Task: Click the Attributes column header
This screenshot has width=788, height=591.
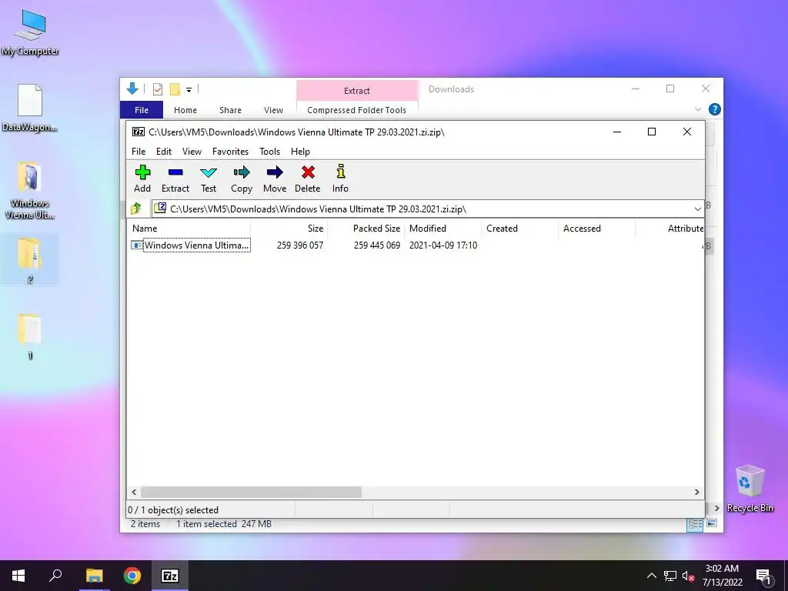Action: (670, 228)
